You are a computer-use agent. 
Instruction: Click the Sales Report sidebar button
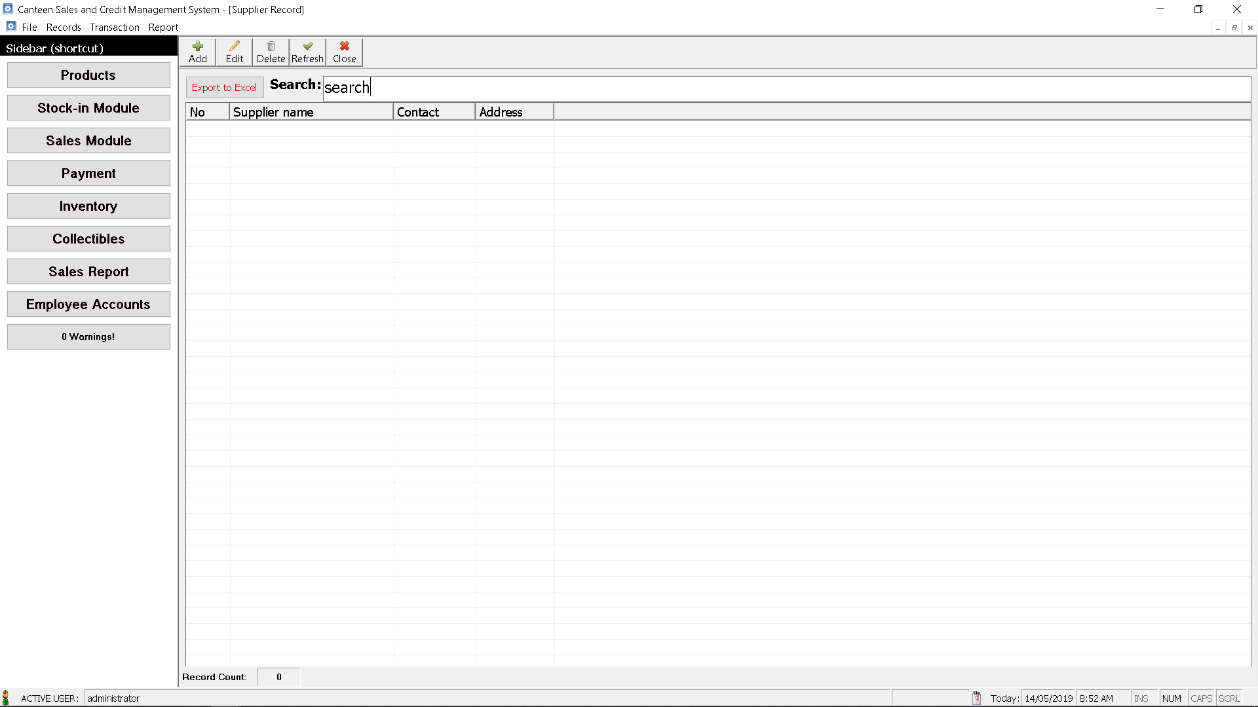[88, 271]
